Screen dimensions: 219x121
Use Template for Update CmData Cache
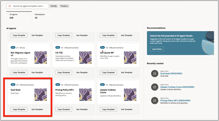coord(127,109)
